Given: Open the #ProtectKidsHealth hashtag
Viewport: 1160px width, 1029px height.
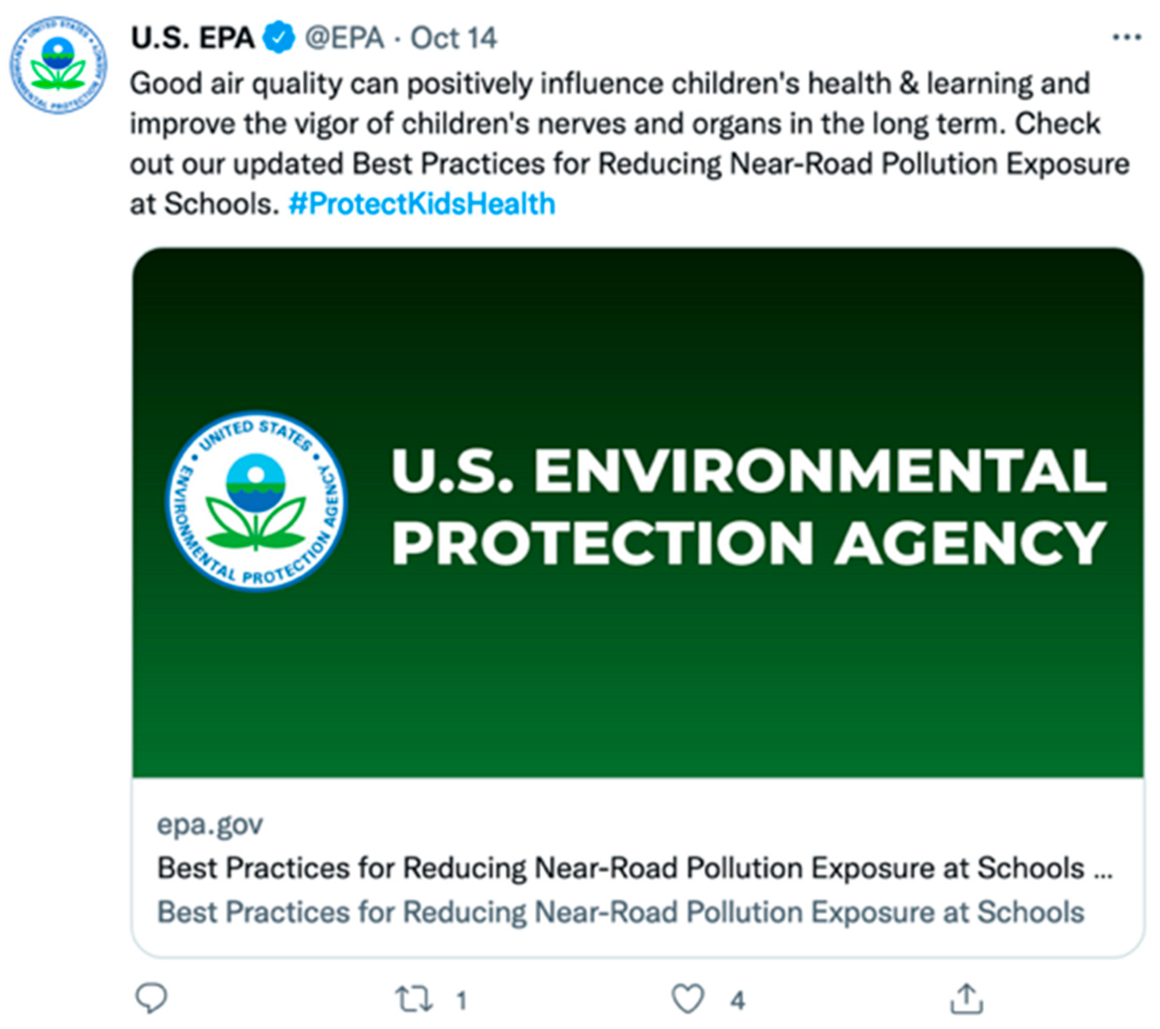Looking at the screenshot, I should point(422,204).
